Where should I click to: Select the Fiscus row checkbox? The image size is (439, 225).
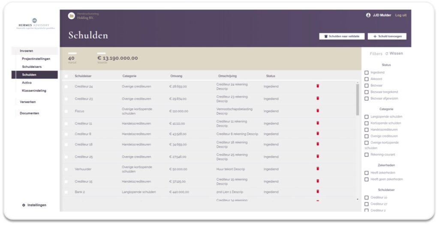(66, 111)
